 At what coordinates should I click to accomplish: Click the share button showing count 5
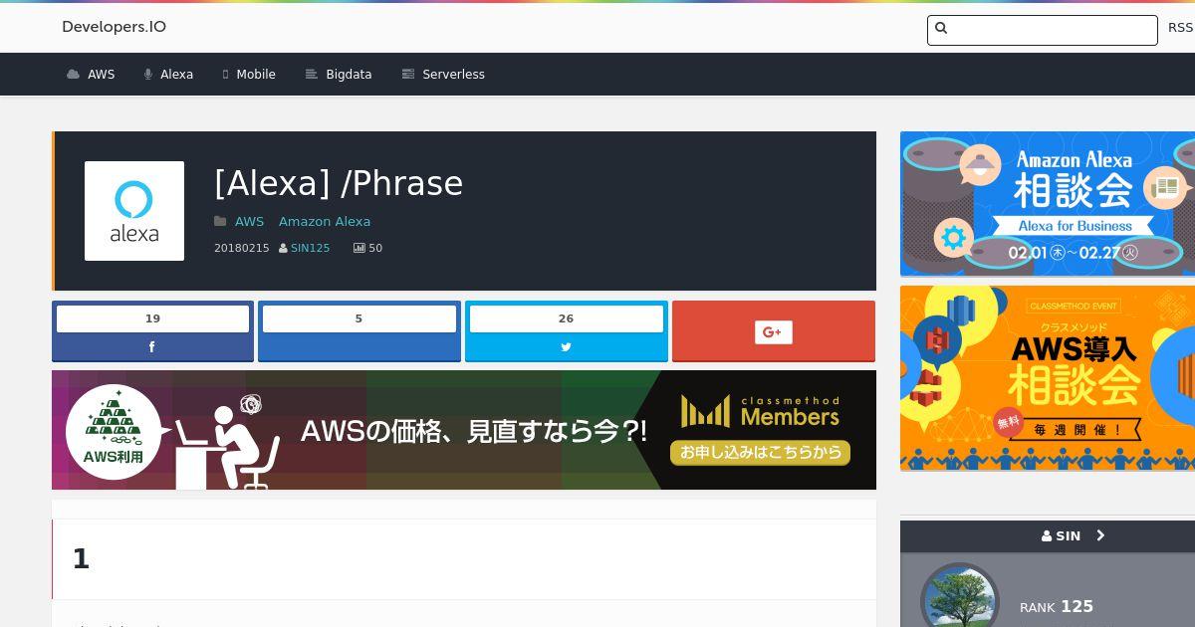click(x=359, y=331)
